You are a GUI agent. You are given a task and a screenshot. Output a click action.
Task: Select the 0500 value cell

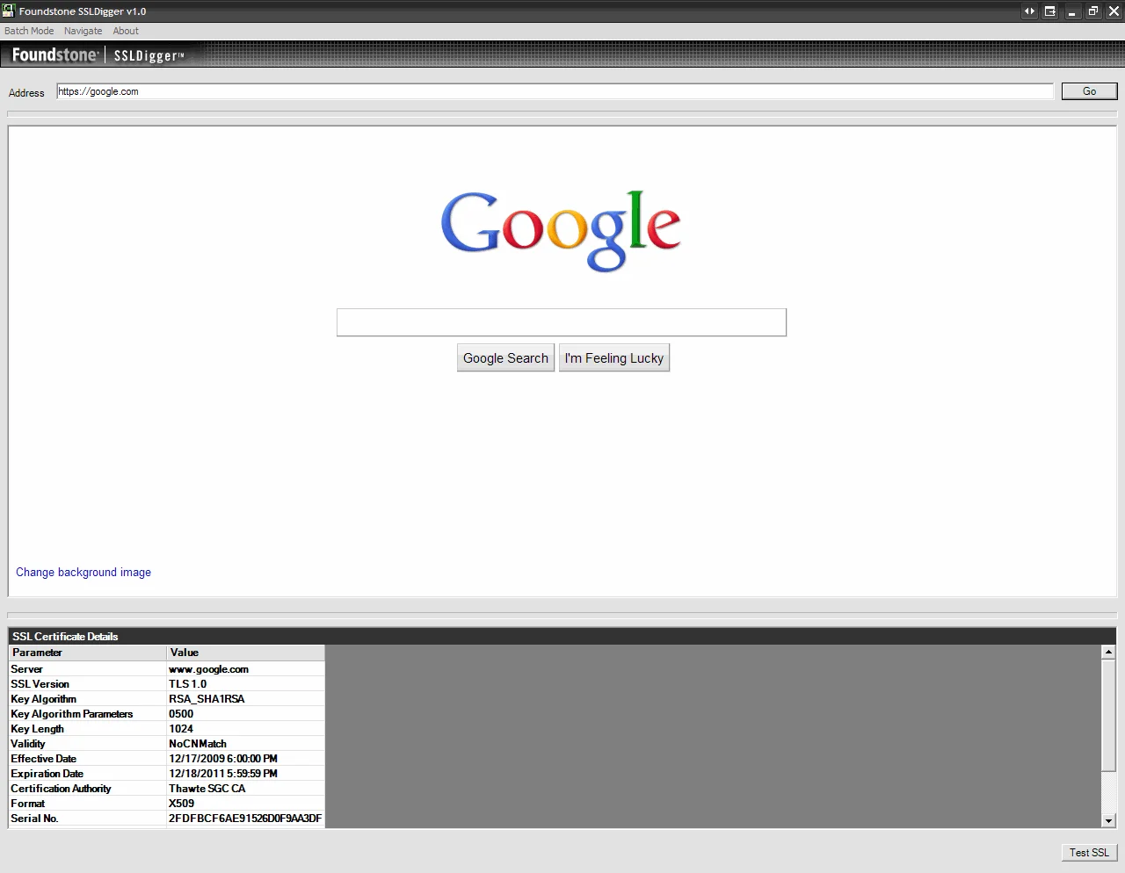tap(245, 714)
